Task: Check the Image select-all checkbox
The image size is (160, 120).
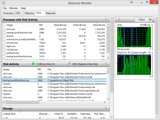Action: (x=4, y=25)
